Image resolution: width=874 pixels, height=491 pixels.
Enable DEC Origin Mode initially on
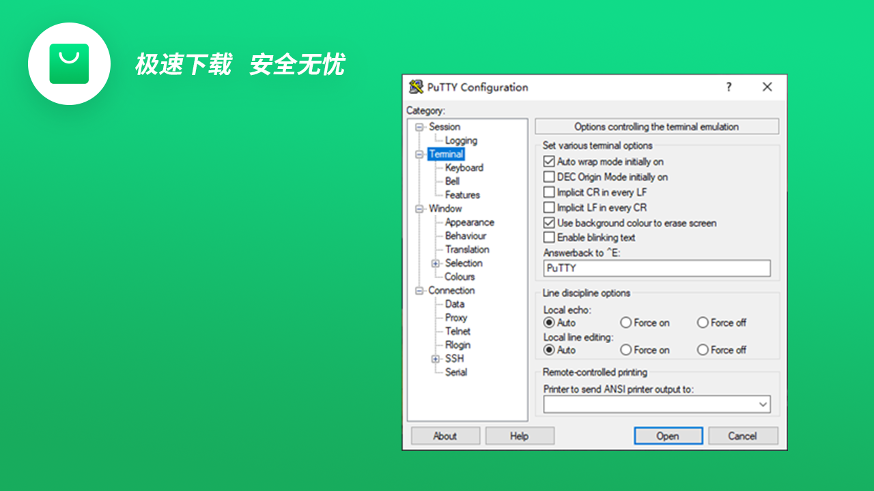click(x=549, y=177)
